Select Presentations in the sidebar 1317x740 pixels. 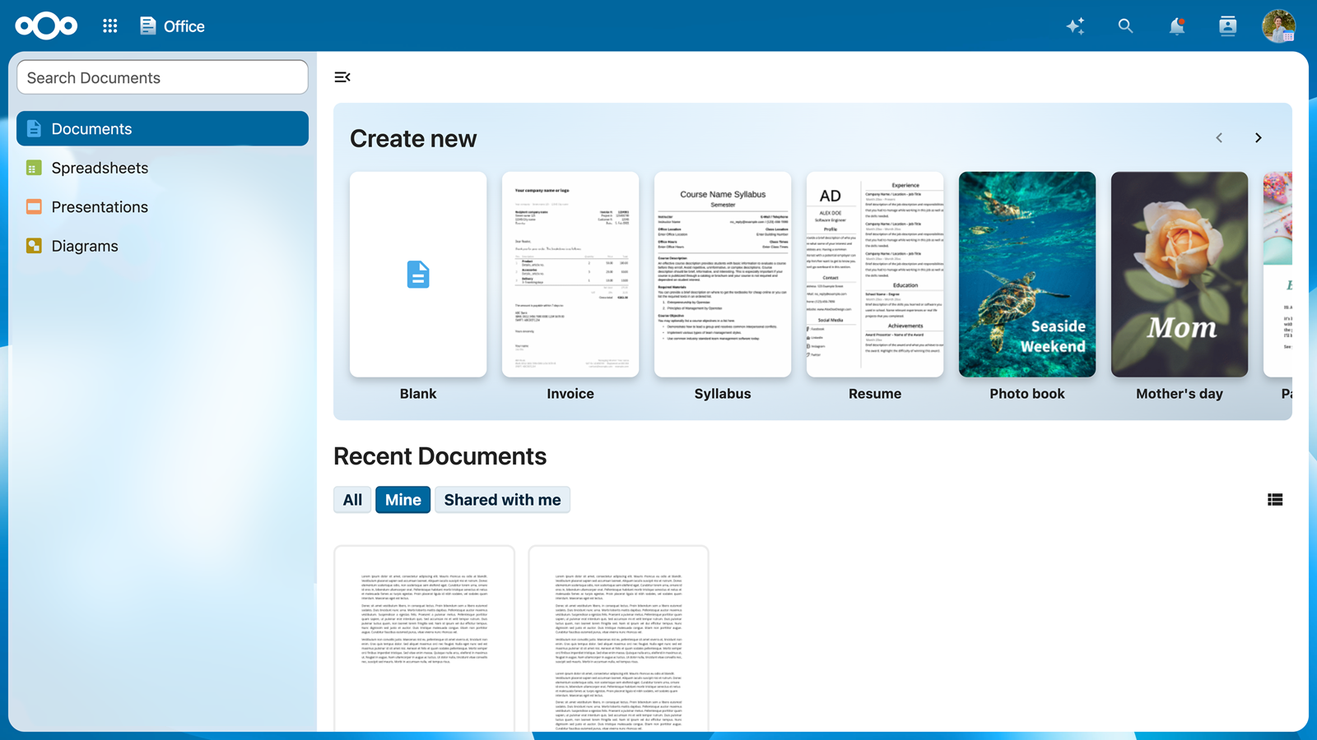coord(162,207)
